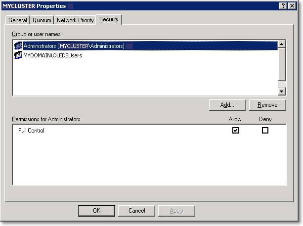The image size is (303, 226).
Task: Check Deny for Full Control
Action: click(265, 130)
